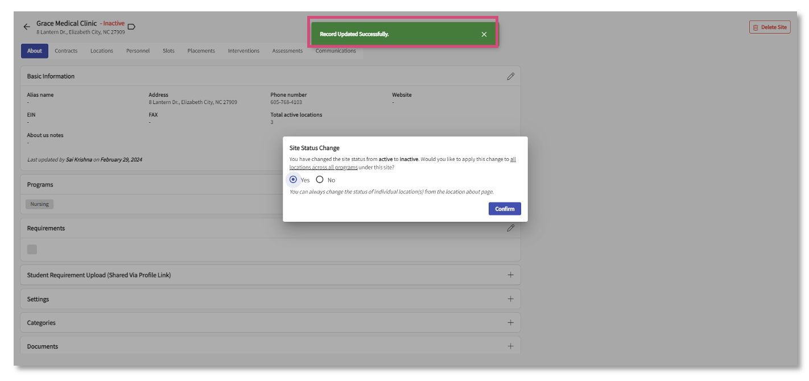Expand the Categories section
This screenshot has width=809, height=381.
tap(510, 322)
